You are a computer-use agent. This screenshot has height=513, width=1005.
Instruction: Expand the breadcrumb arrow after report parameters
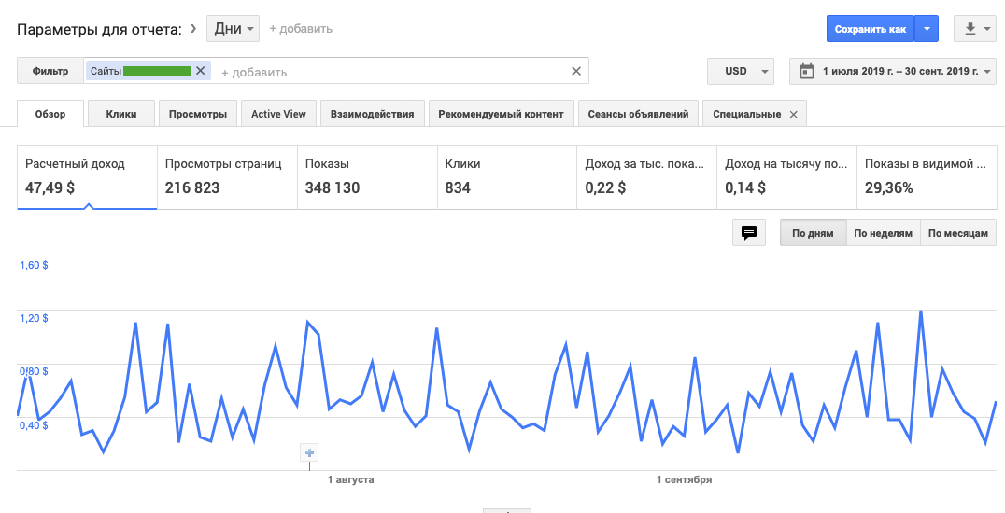click(x=193, y=29)
